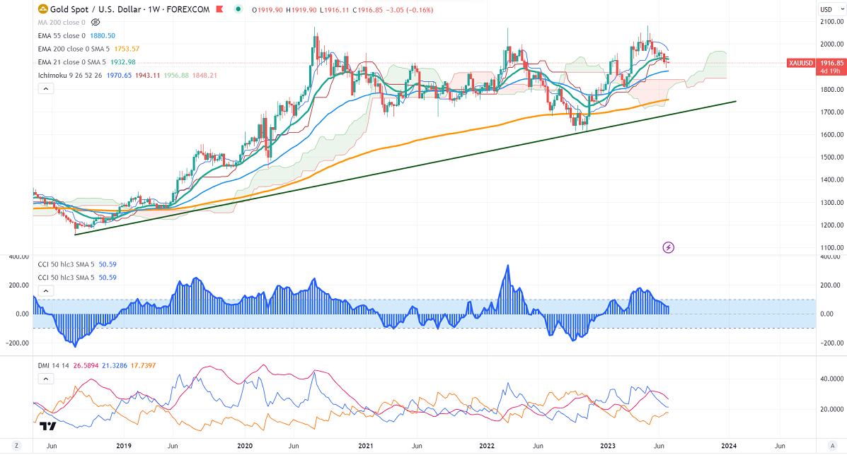Click the change value −3.05 (−0.16%)
Image resolution: width=847 pixels, height=455 pixels.
410,10
